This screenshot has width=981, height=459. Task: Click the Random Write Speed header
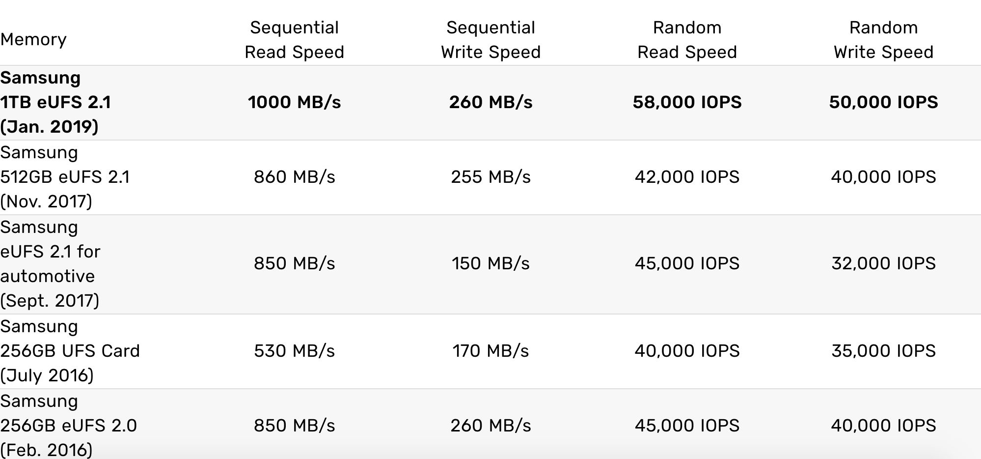point(883,40)
